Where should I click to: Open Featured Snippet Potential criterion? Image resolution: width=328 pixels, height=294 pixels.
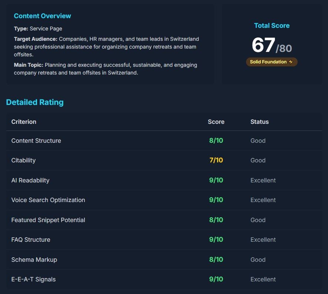point(48,220)
